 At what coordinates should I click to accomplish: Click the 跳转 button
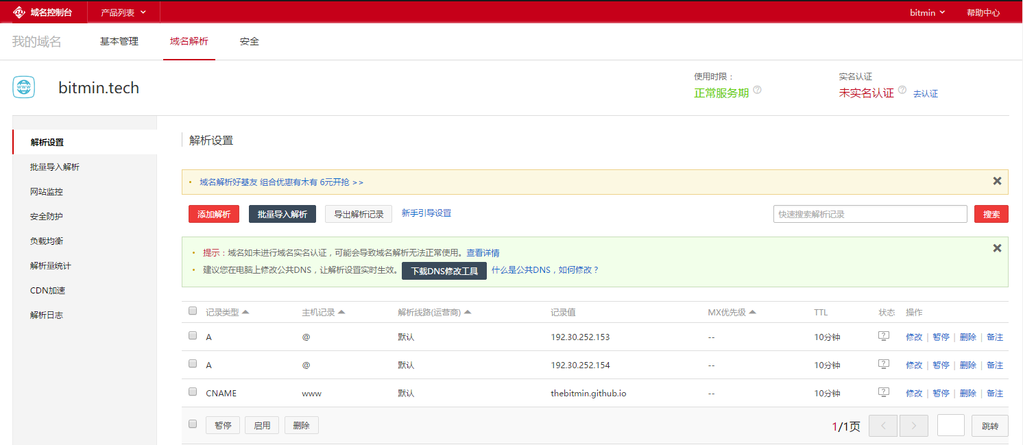[990, 426]
